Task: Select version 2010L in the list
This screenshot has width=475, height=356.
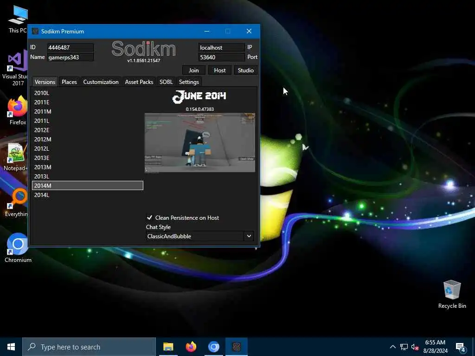Action: click(x=88, y=93)
